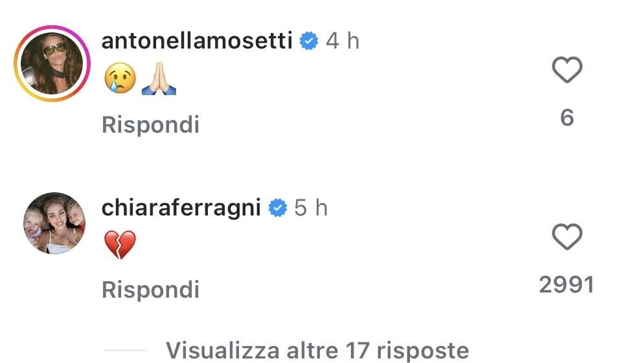Click the 4 h timestamp

343,42
